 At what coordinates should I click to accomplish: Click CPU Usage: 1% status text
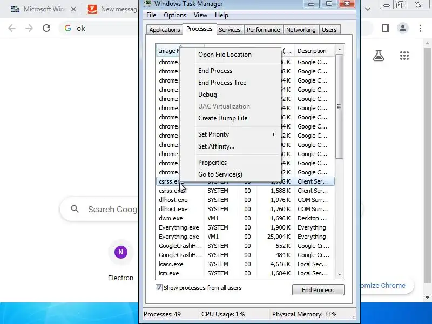tap(223, 314)
